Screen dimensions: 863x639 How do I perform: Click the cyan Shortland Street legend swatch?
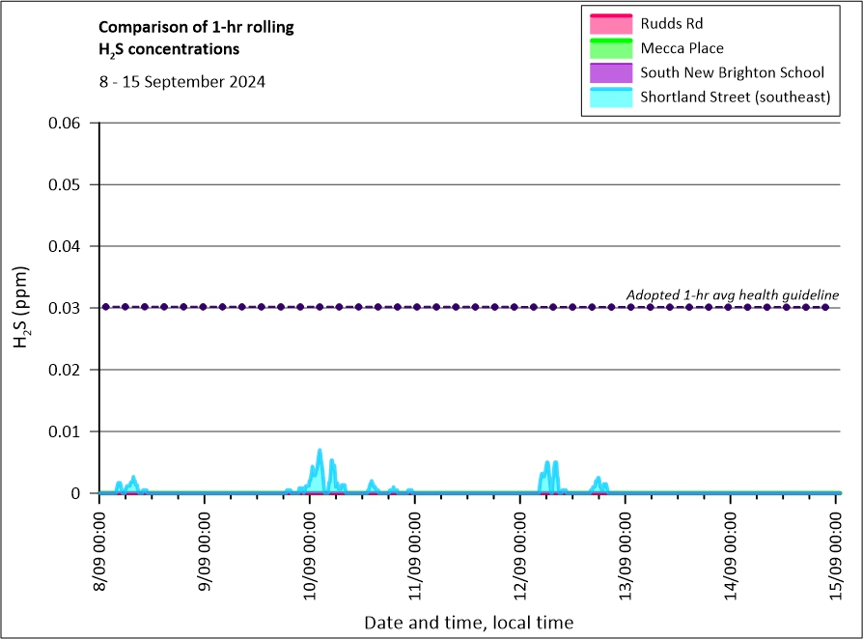606,97
